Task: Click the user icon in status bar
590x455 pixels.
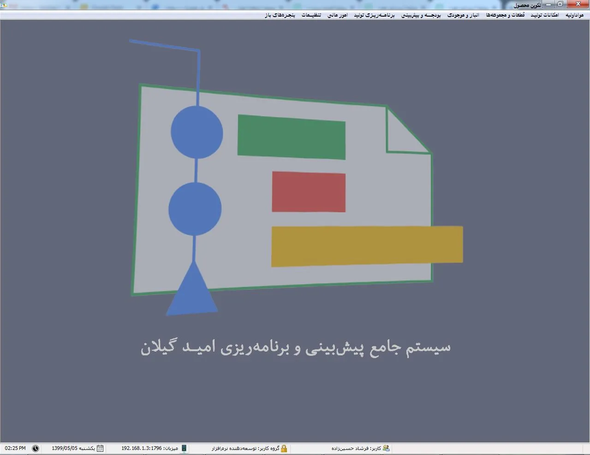Action: pos(386,448)
